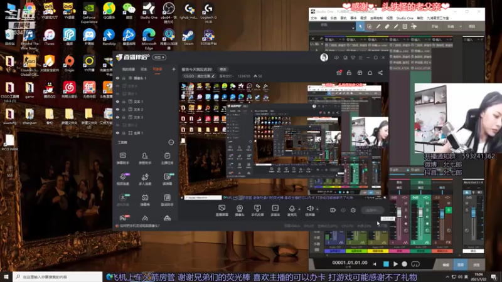Select the Range tool in Studio One
The height and width of the screenshot is (282, 502).
point(369,26)
